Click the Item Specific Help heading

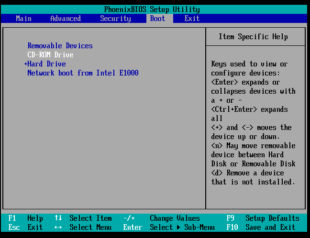(x=253, y=37)
